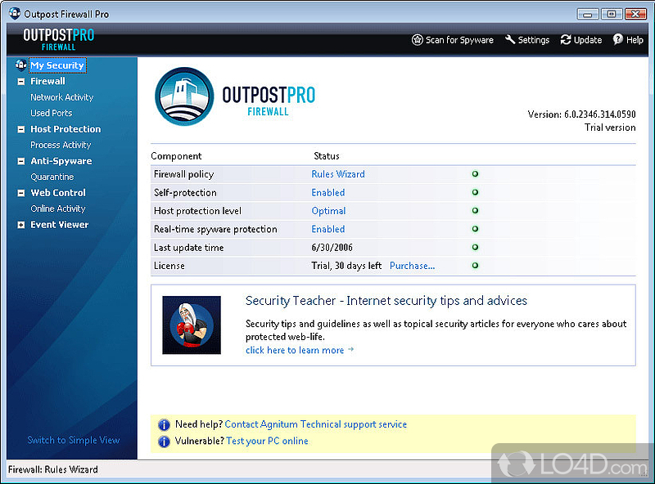Click the Trial version text
Screen dimensions: 655x484
610,128
